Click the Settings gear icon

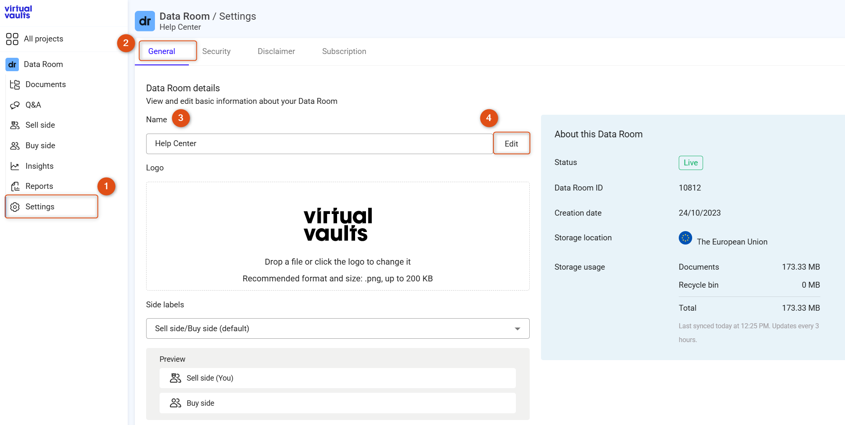pos(15,207)
